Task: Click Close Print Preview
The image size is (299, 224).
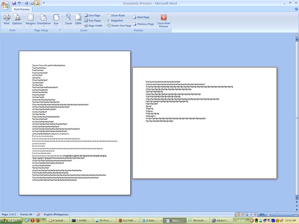Action: point(163,20)
